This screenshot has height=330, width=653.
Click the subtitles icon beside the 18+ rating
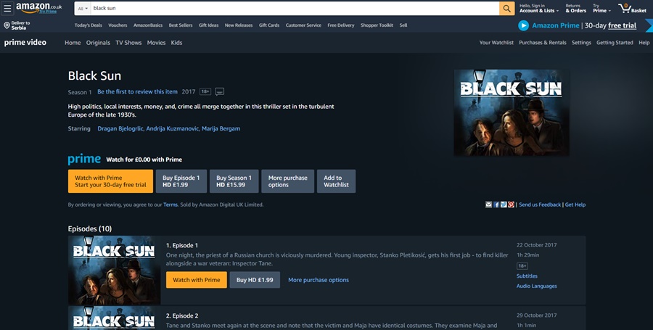click(x=220, y=92)
